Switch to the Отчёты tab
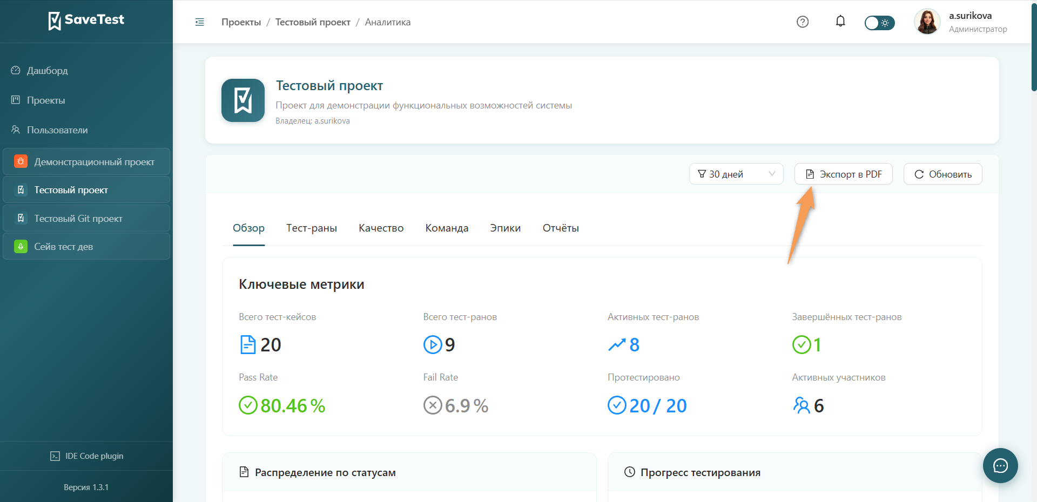Screen dimensions: 1037x502 [561, 228]
